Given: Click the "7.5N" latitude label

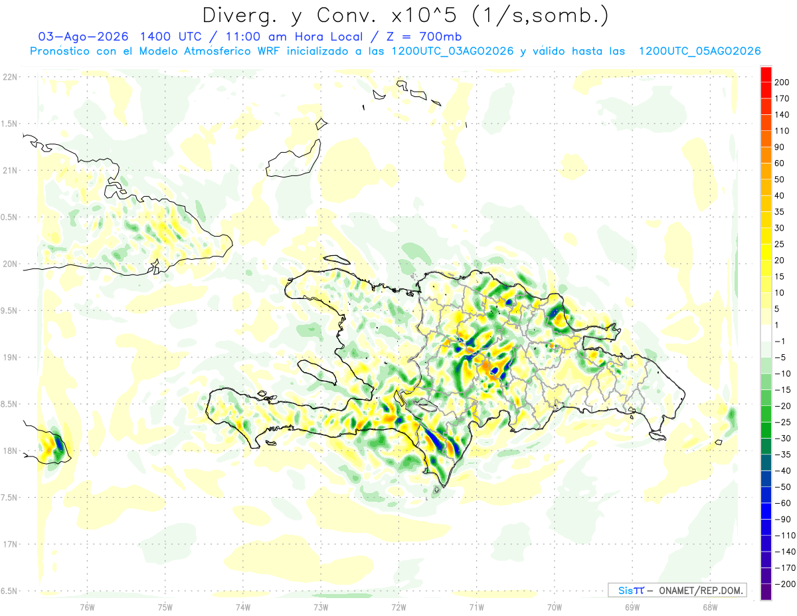Looking at the screenshot, I should (9, 497).
